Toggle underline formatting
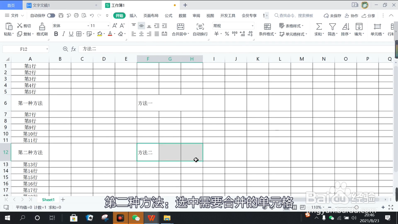The height and width of the screenshot is (224, 398). click(x=71, y=34)
